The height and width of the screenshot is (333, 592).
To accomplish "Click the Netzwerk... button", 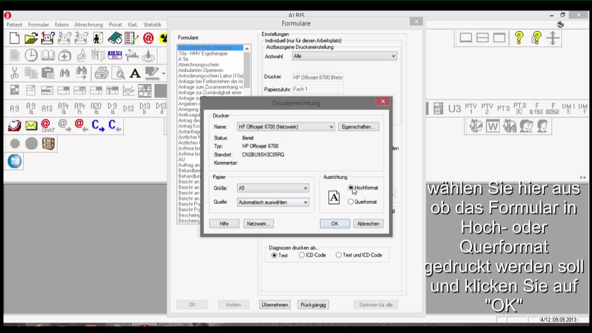I will pyautogui.click(x=258, y=223).
